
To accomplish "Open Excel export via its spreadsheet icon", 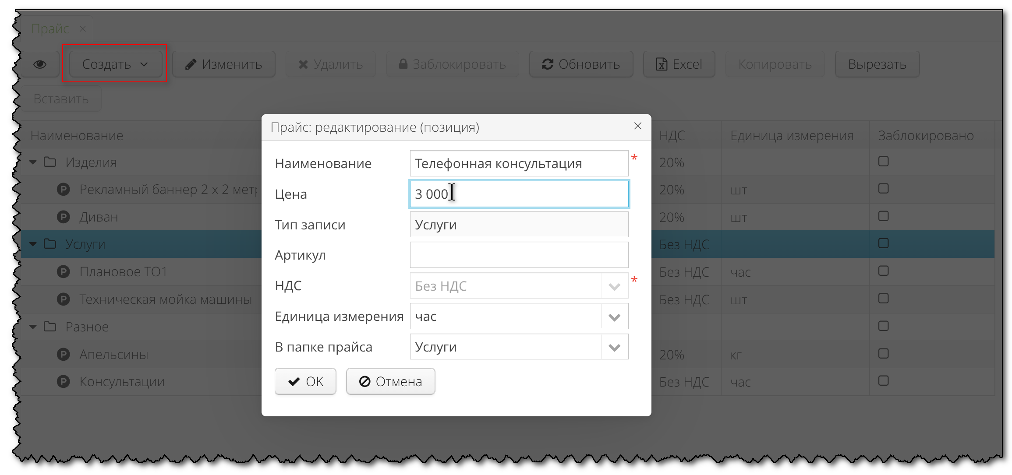I will click(x=661, y=64).
